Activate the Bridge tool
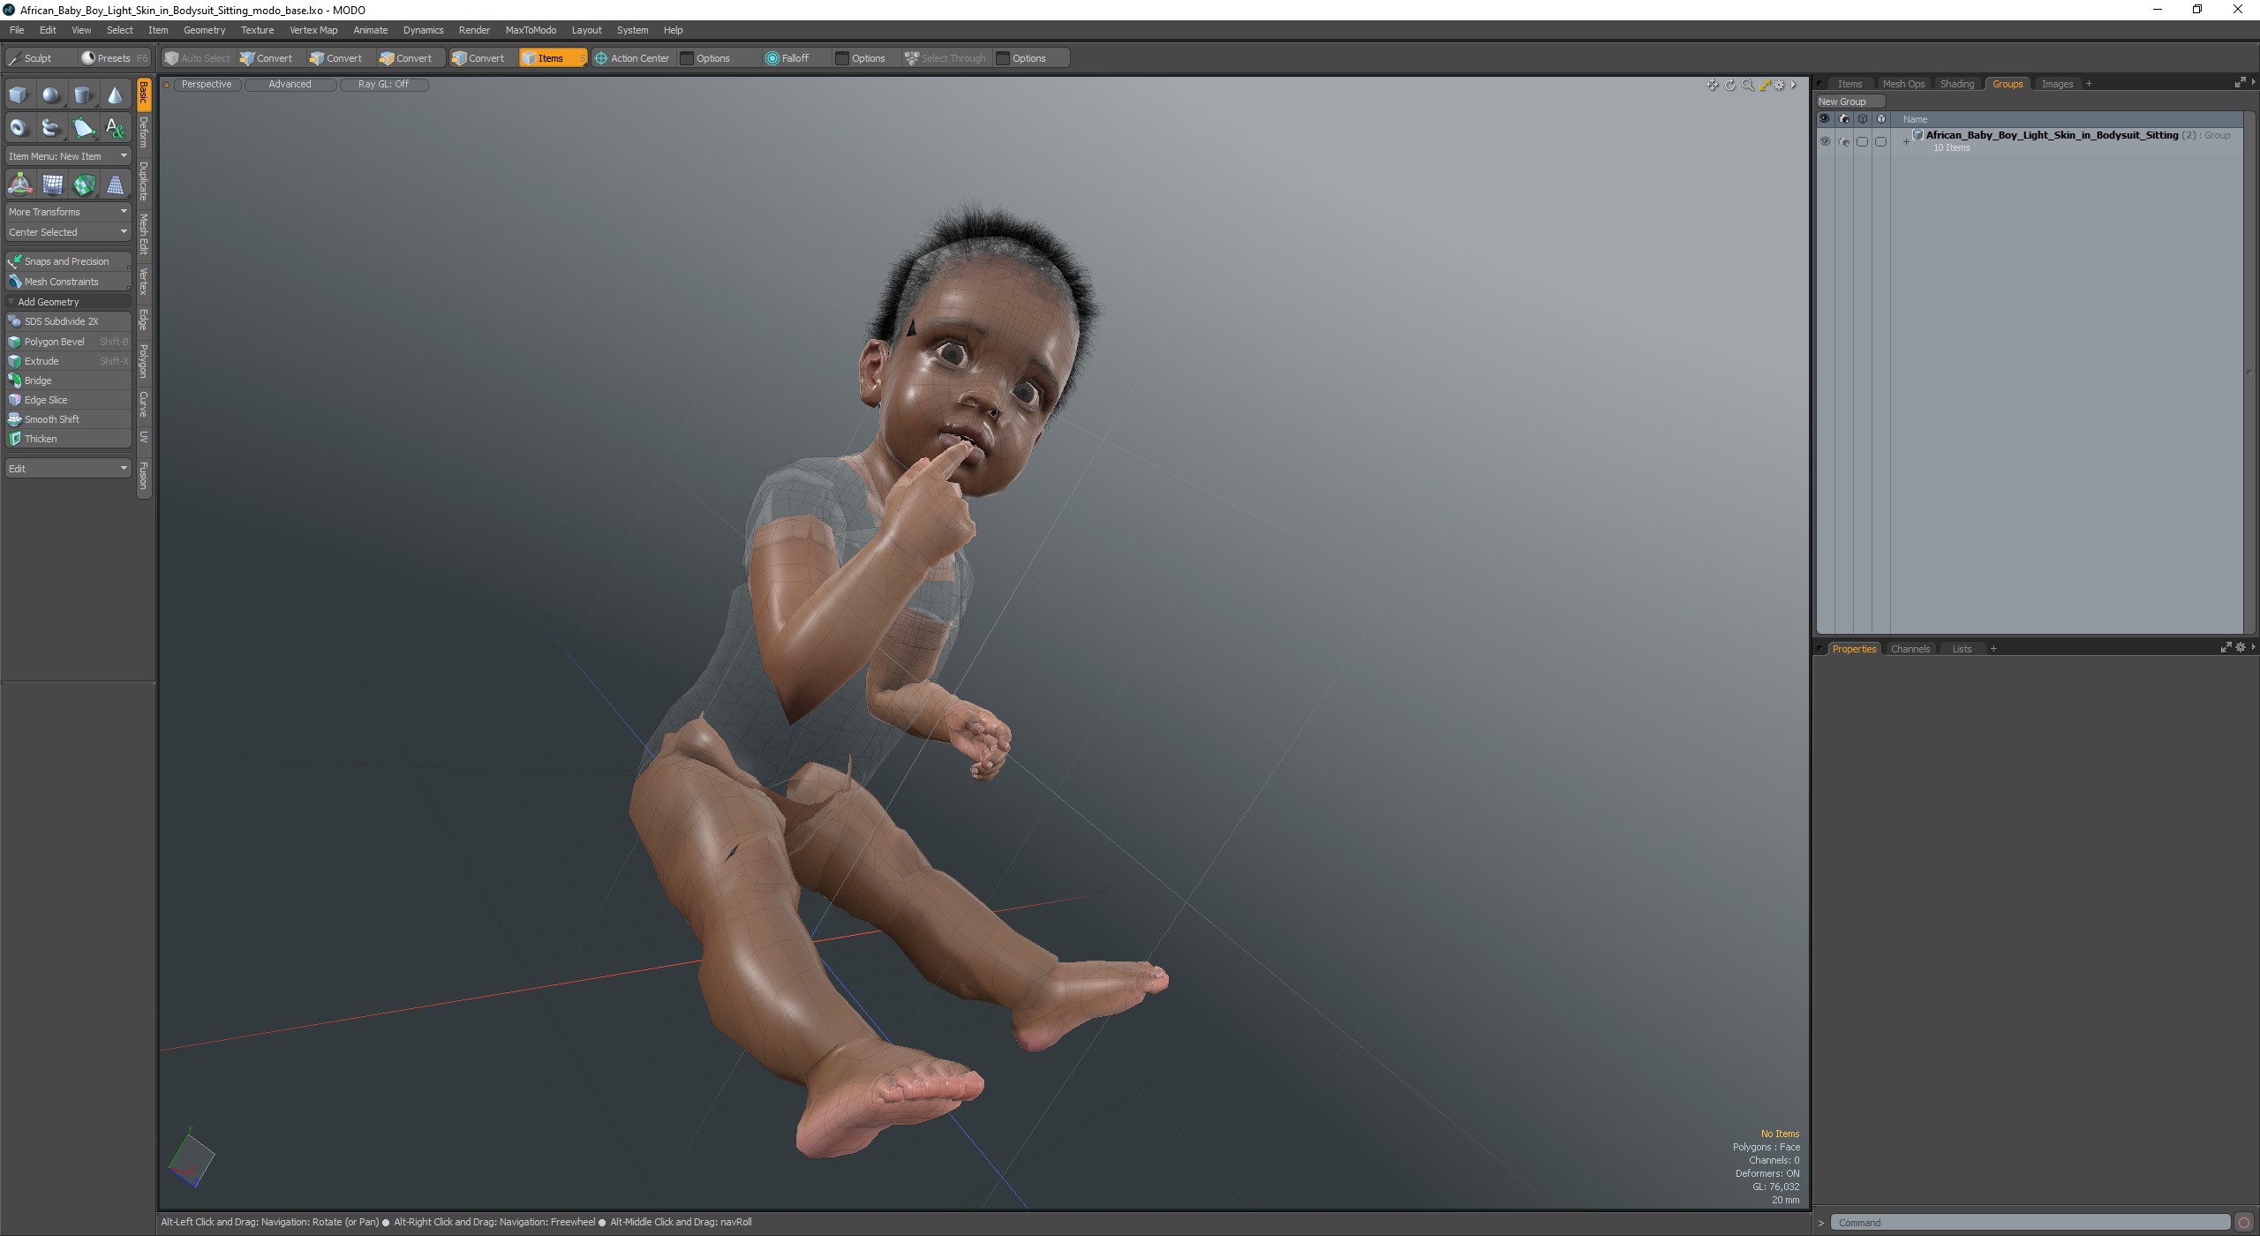Screen dimensions: 2260x1236 coord(68,381)
